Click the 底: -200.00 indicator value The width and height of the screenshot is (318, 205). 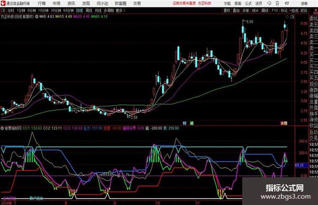coord(154,128)
